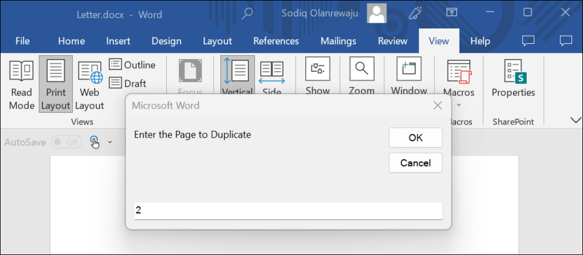Close the Microsoft Word dialog
The height and width of the screenshot is (255, 583).
[x=438, y=105]
